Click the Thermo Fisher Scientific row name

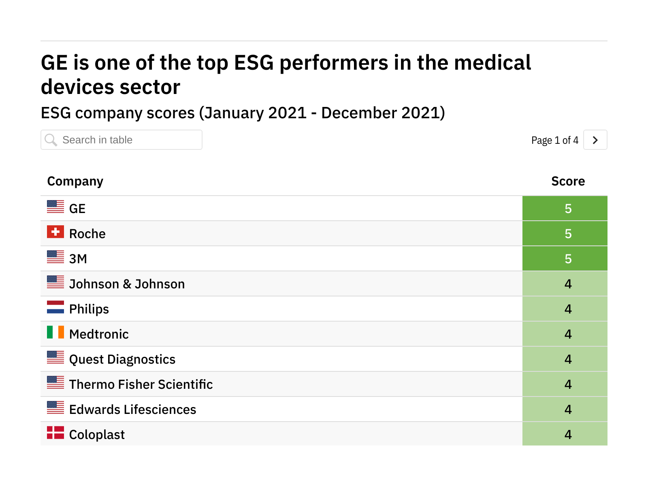(x=141, y=385)
